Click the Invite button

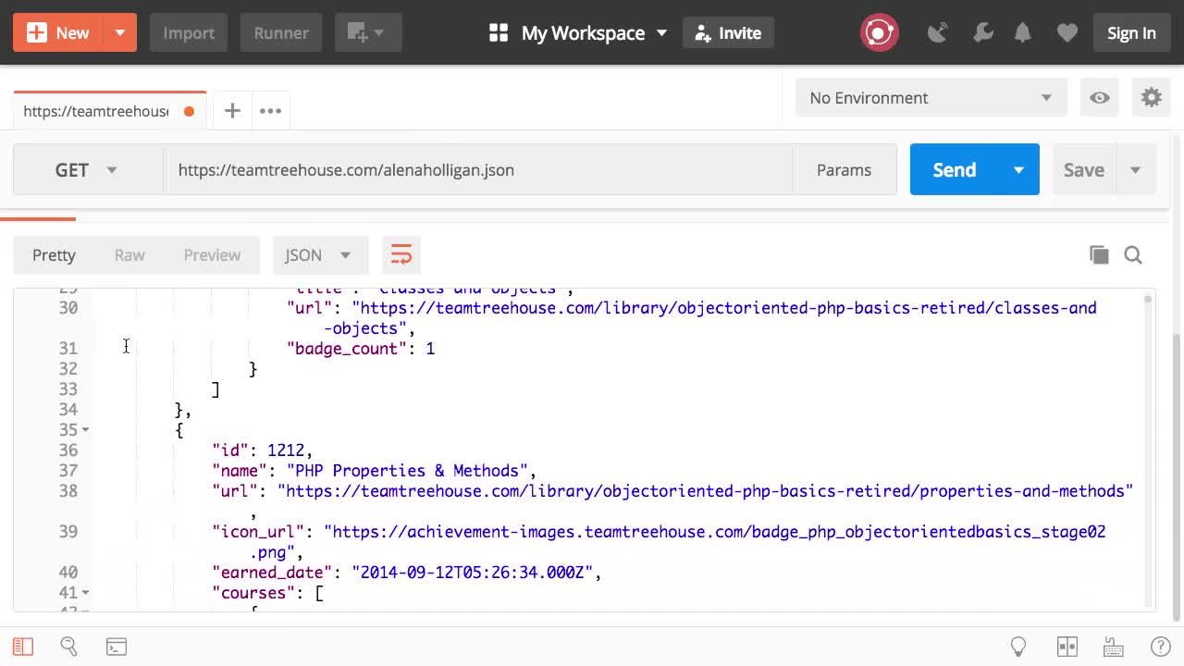(728, 33)
